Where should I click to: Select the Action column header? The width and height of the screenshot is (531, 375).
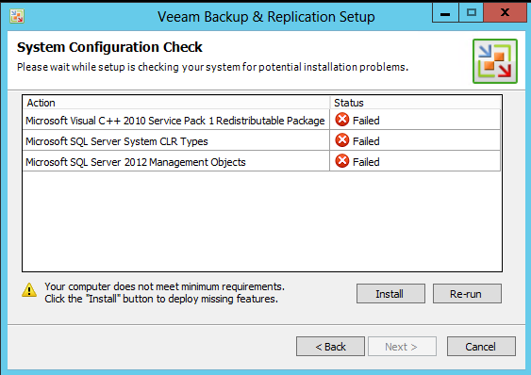coord(176,103)
